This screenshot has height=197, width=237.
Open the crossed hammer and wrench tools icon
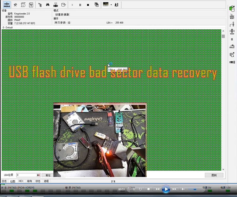coord(15,5)
